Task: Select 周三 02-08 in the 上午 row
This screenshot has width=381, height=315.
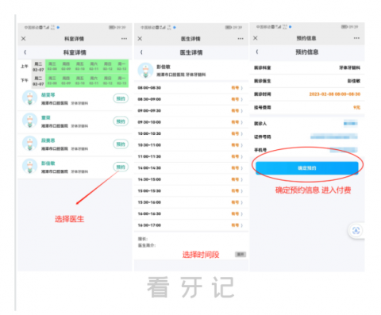Action: click(52, 67)
